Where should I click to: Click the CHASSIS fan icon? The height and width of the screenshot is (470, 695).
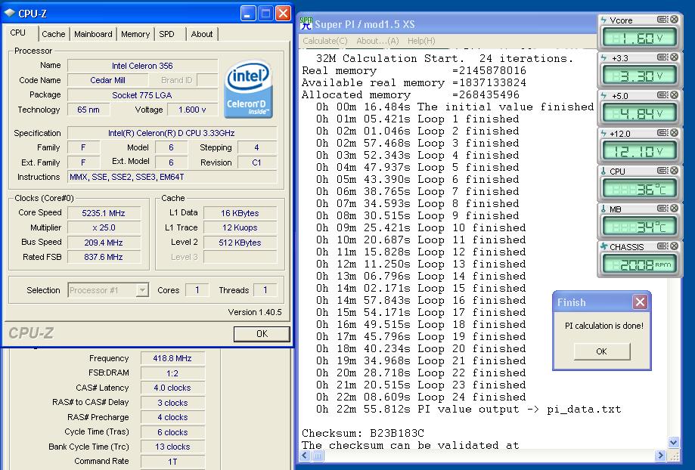(603, 246)
